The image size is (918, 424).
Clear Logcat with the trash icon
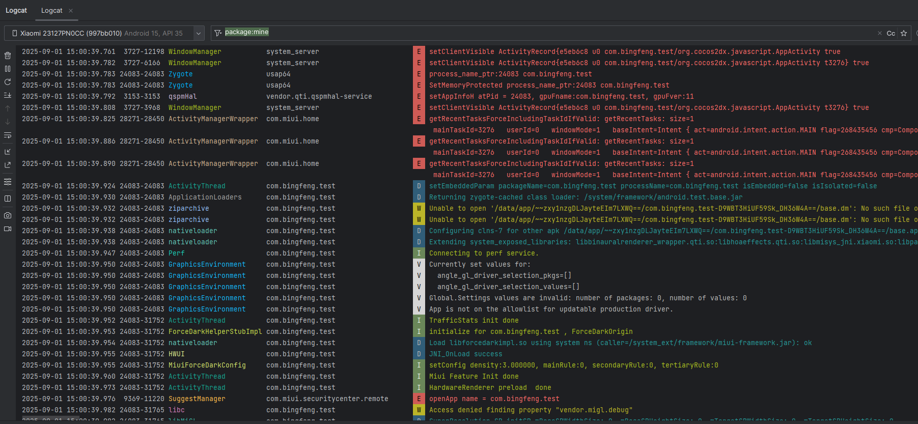[x=8, y=55]
